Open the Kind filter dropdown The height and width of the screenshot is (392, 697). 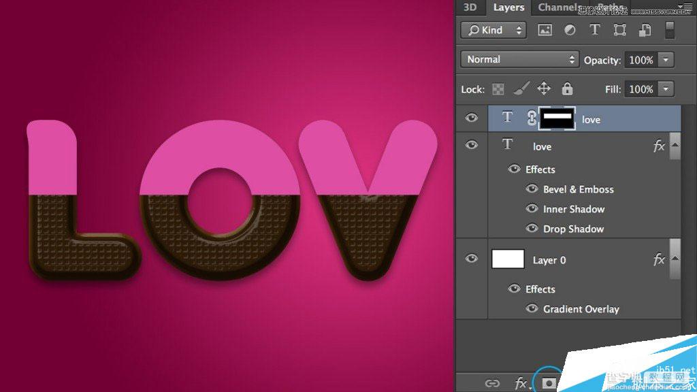[493, 30]
